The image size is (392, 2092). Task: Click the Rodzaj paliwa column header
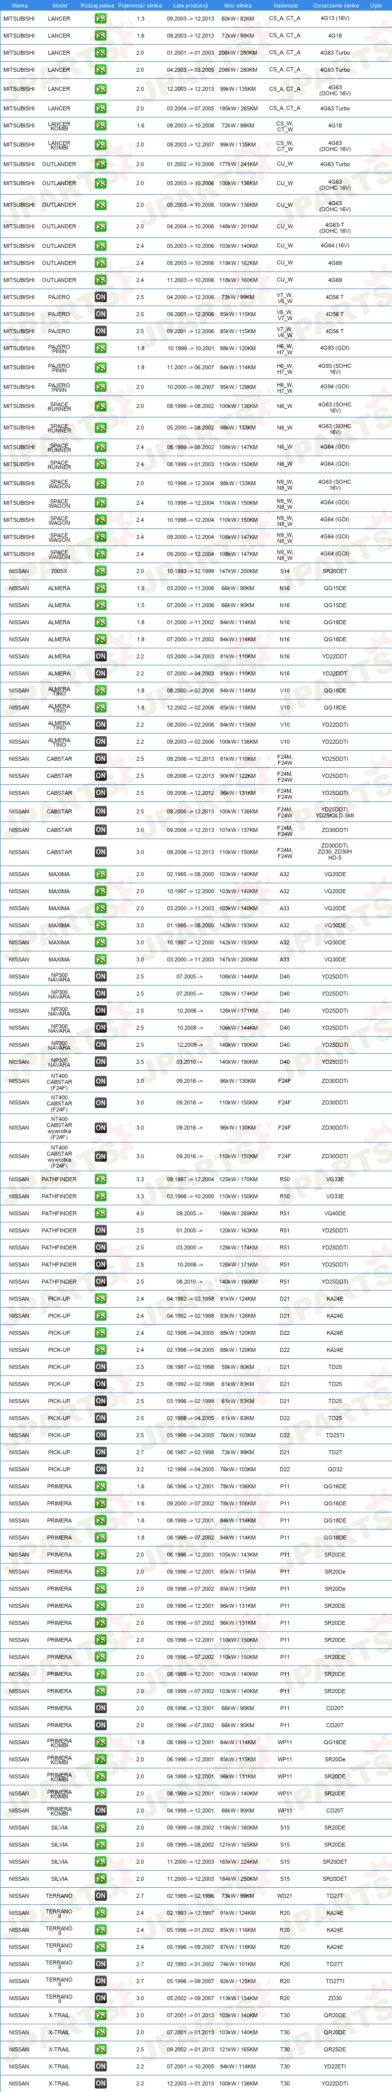pyautogui.click(x=97, y=5)
